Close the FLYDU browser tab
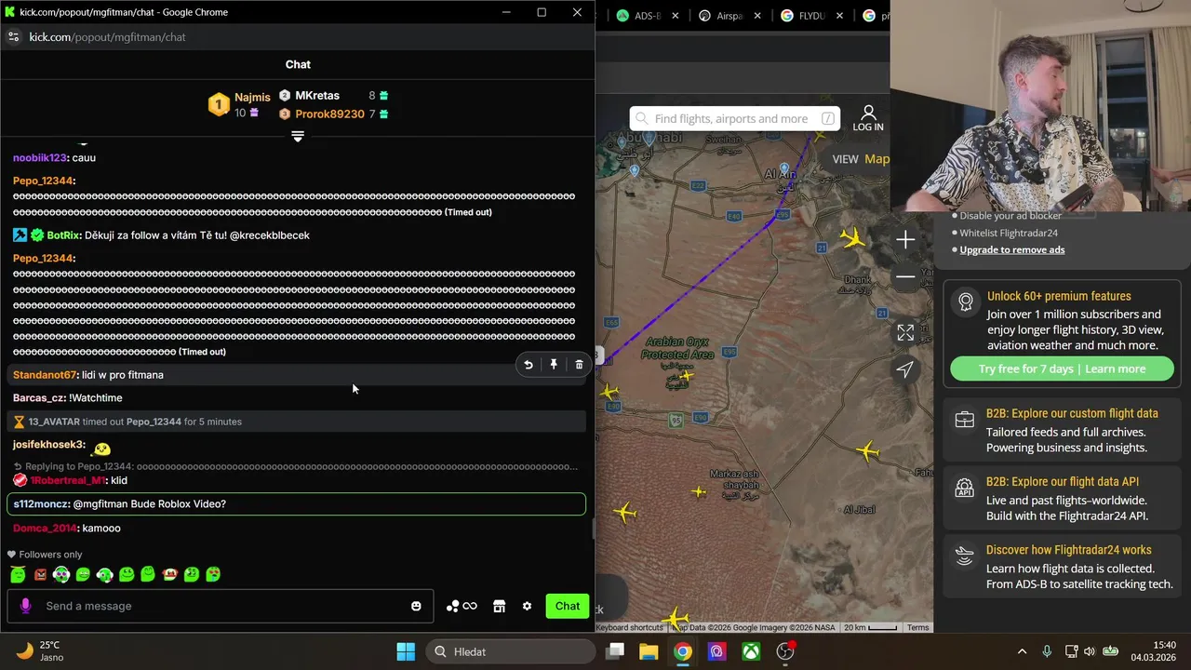The image size is (1191, 670). coord(840,16)
